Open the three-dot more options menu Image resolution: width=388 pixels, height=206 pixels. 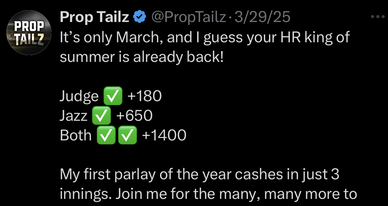[x=378, y=17]
